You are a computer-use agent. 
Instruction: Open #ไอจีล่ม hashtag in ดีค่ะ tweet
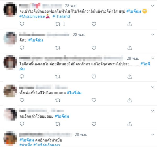[36, 40]
